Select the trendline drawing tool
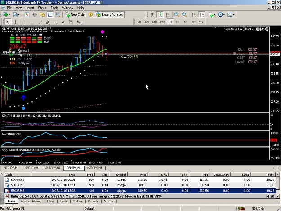Image resolution: width=281 pixels, height=211 pixels. pyautogui.click(x=40, y=22)
